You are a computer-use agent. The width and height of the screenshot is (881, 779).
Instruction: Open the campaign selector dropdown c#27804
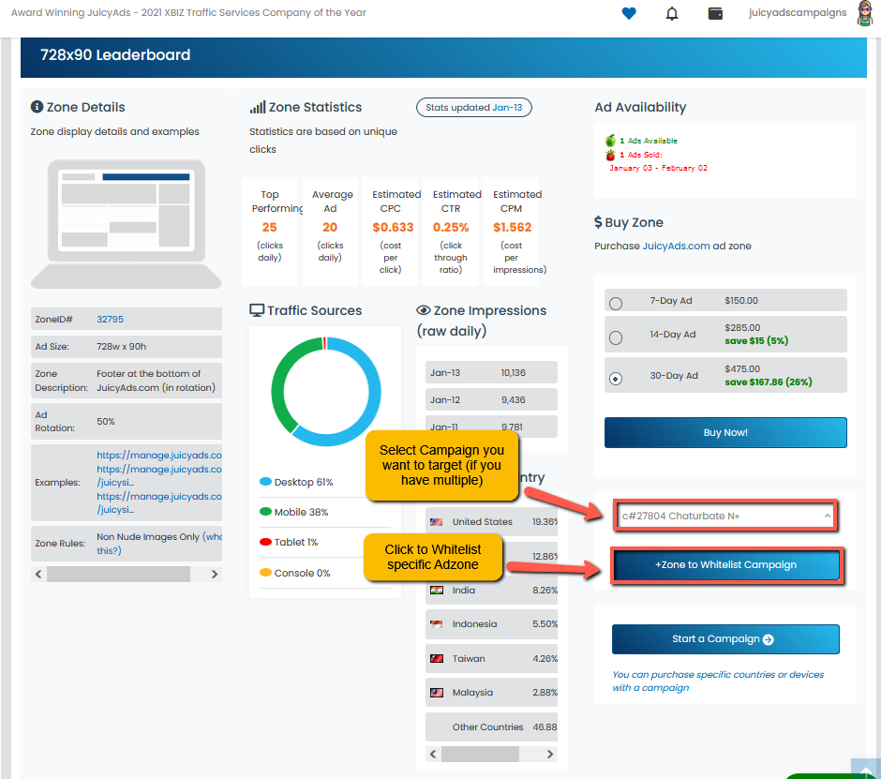tap(725, 516)
